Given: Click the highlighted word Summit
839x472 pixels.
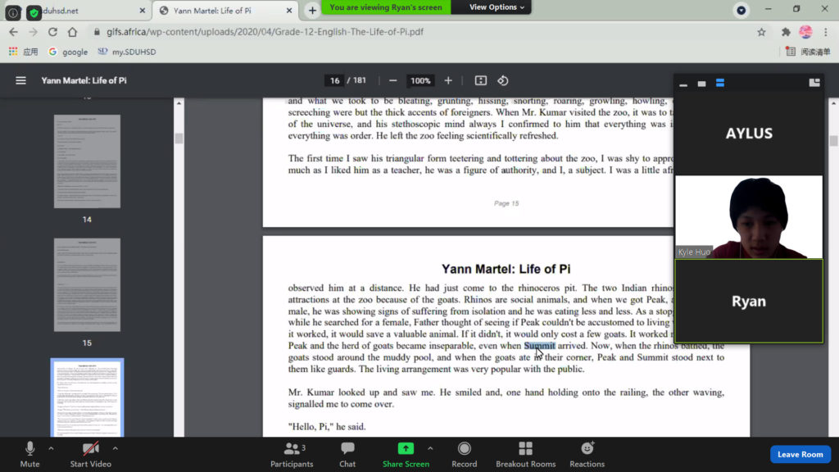Looking at the screenshot, I should pyautogui.click(x=539, y=346).
